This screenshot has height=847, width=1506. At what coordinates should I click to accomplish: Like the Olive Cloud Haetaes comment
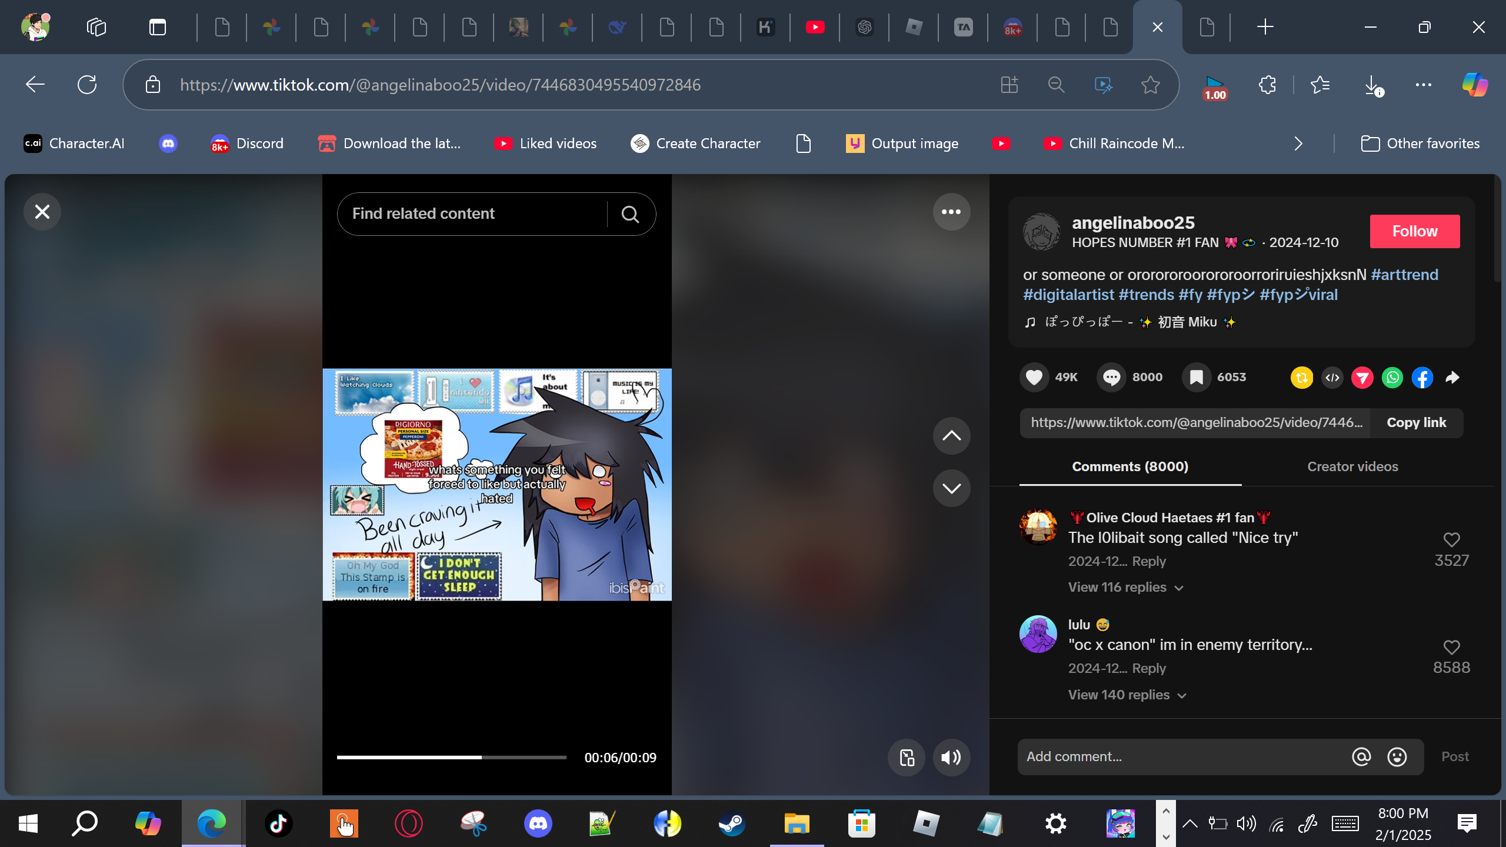(x=1451, y=540)
